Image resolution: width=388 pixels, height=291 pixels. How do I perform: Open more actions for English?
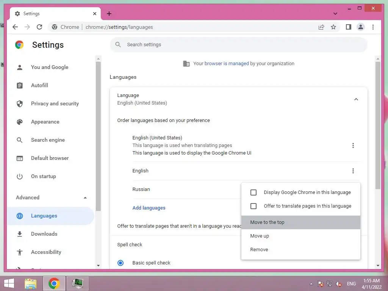[353, 171]
